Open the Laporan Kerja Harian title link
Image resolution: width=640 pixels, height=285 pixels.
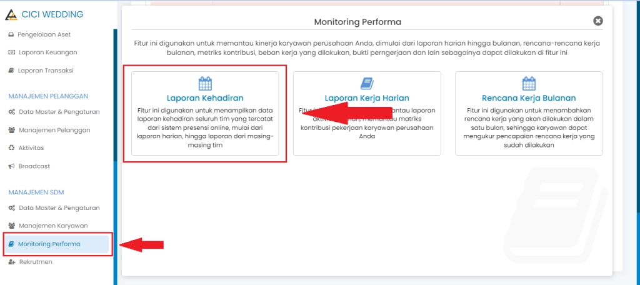367,98
